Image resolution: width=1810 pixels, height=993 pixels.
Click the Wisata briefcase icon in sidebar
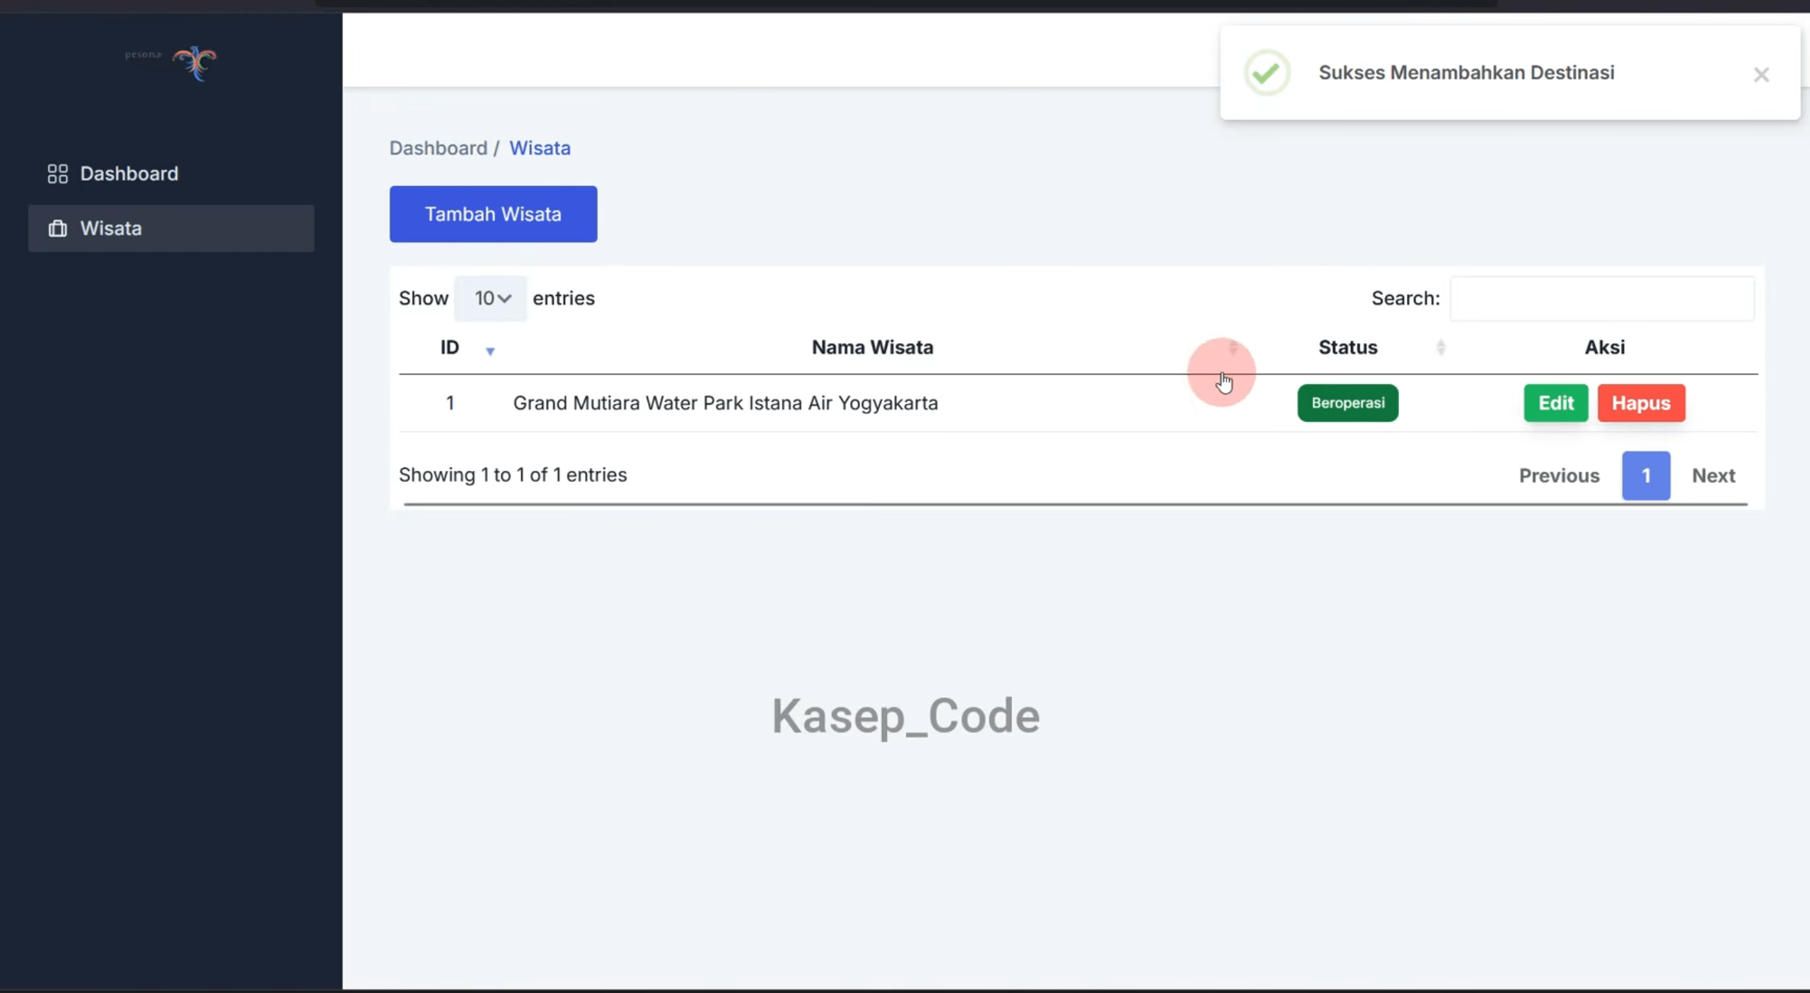pyautogui.click(x=57, y=228)
